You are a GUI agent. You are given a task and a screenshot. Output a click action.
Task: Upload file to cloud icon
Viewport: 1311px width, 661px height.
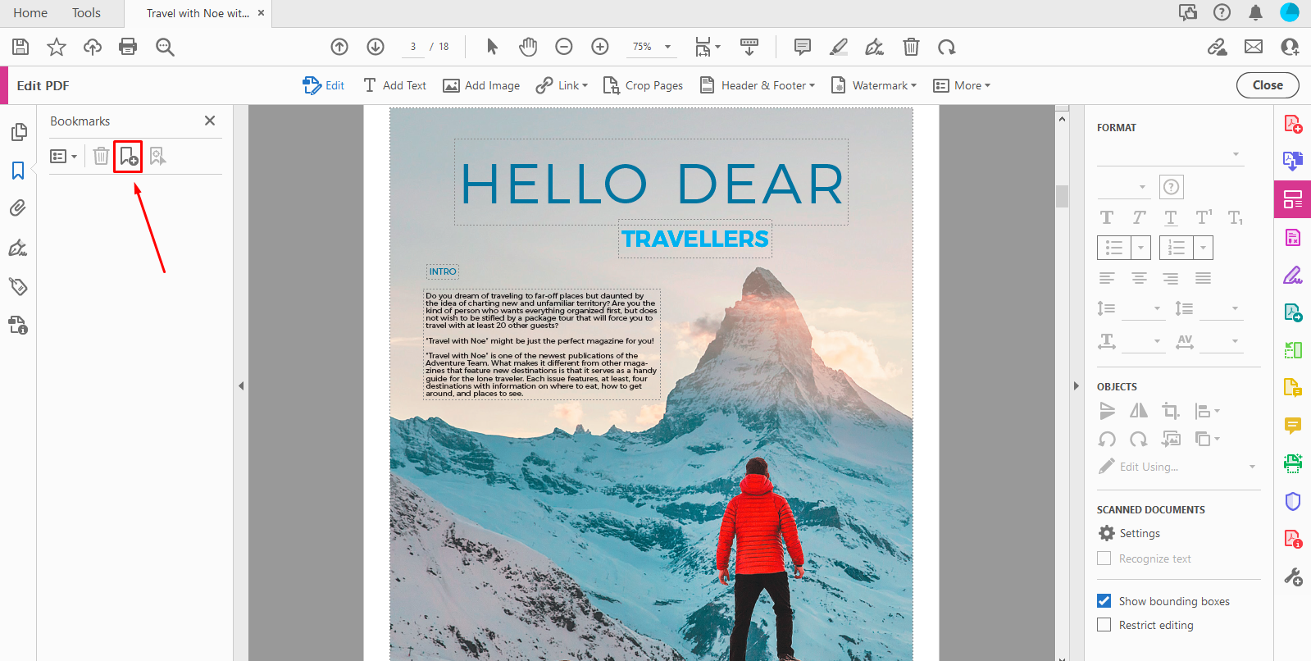pos(93,47)
